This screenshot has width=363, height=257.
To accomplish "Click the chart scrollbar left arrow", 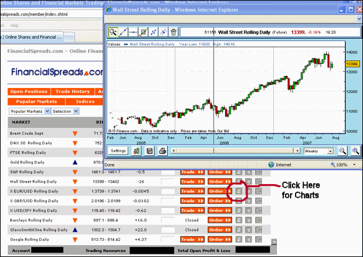I will pyautogui.click(x=173, y=151).
